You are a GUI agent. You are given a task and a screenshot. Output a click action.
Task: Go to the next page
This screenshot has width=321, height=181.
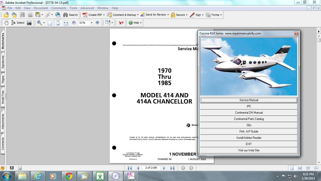(164, 168)
